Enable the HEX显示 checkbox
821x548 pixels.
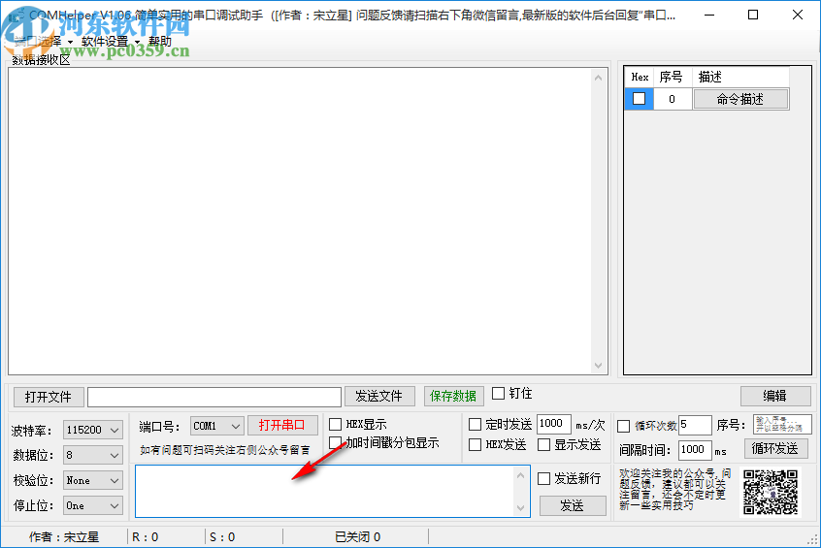tap(335, 424)
